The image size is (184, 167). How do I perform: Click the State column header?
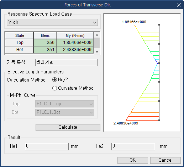tap(19, 35)
